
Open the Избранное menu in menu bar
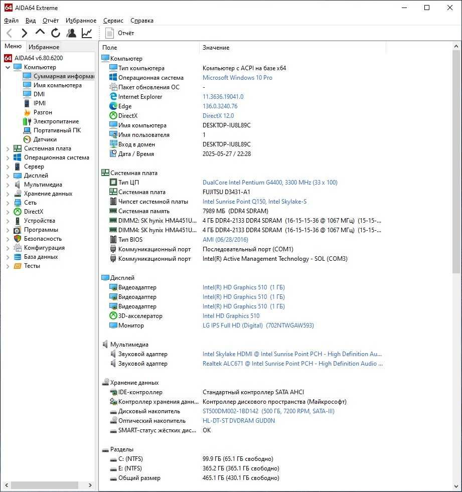(81, 21)
